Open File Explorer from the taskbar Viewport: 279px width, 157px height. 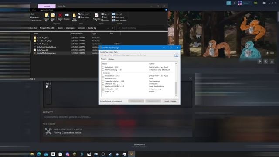pyautogui.click(x=32, y=154)
